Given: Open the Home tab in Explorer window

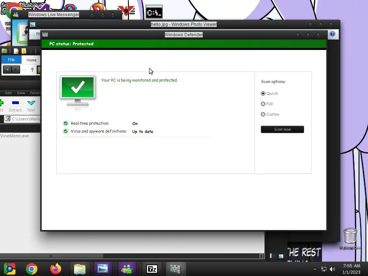Looking at the screenshot, I should [x=32, y=60].
